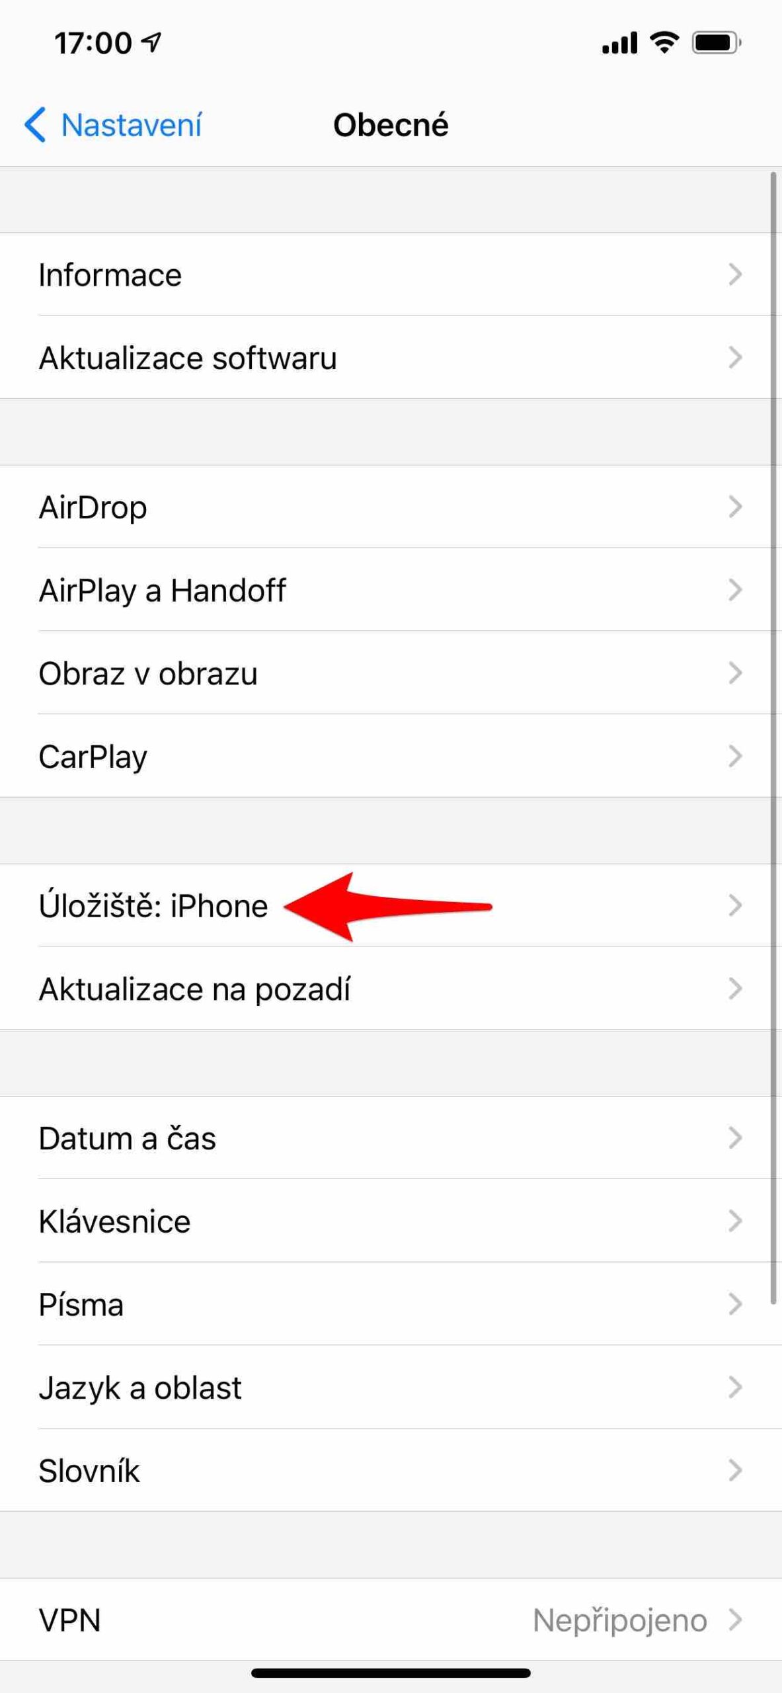This screenshot has width=782, height=1693.
Task: Expand the CarPlay row chevron
Action: point(736,757)
